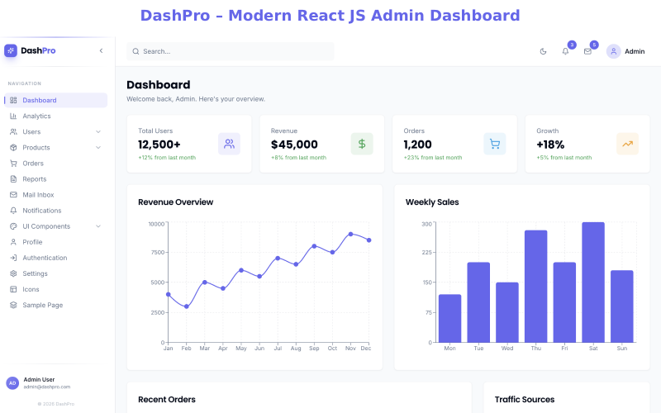Click the Growth trending arrow icon
The height and width of the screenshot is (413, 661).
[628, 144]
